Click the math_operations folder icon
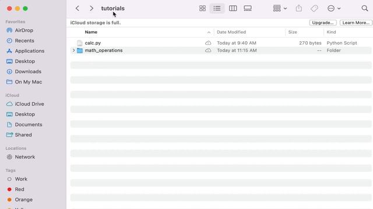Screen dimensions: 373x209 tap(80, 51)
